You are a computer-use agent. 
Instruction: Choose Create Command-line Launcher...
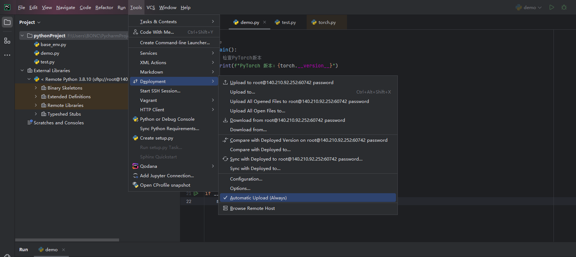pyautogui.click(x=174, y=42)
